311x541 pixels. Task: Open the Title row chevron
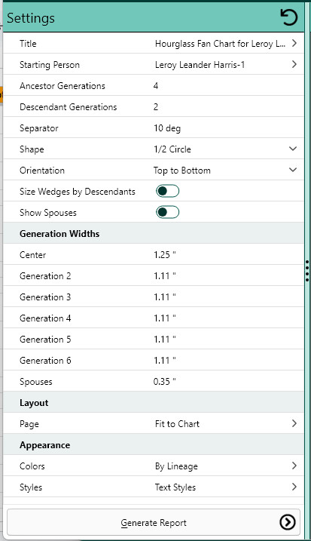pyautogui.click(x=294, y=43)
